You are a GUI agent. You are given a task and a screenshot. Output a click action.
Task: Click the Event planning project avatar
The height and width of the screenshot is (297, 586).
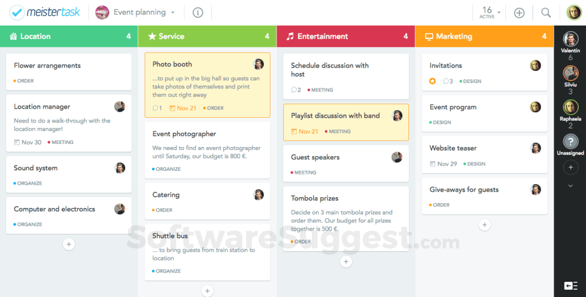[102, 12]
